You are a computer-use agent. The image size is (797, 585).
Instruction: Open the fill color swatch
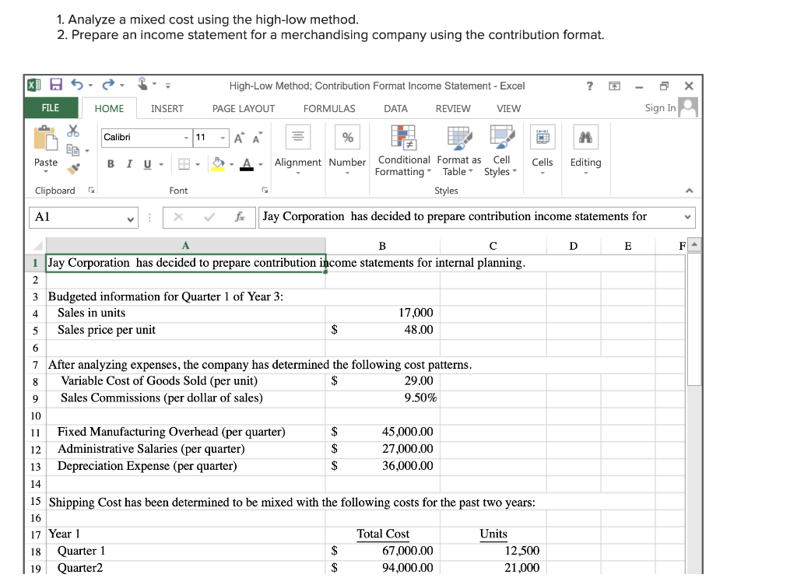217,163
